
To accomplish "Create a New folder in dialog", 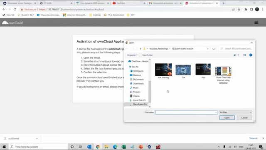I will [x=148, y=55].
